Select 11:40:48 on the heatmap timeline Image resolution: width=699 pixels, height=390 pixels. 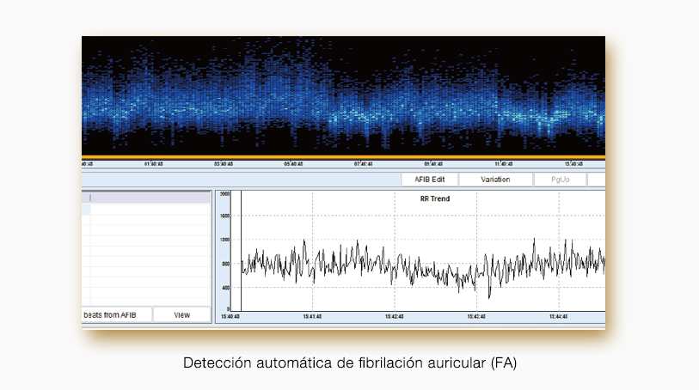(505, 163)
